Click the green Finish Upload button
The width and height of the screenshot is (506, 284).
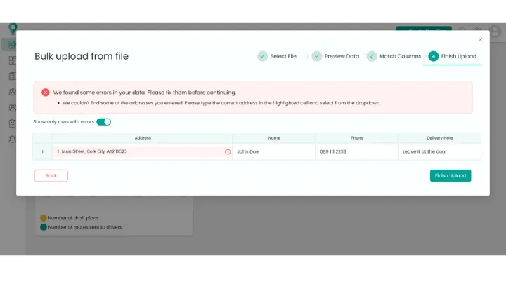pos(450,176)
